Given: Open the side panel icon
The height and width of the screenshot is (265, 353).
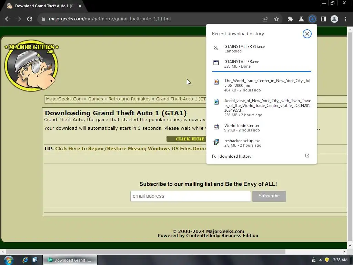Looking at the screenshot, I should [323, 19].
